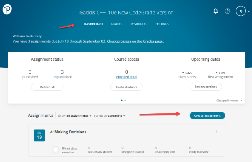Click the Course access heading
This screenshot has width=252, height=162.
coord(126,59)
